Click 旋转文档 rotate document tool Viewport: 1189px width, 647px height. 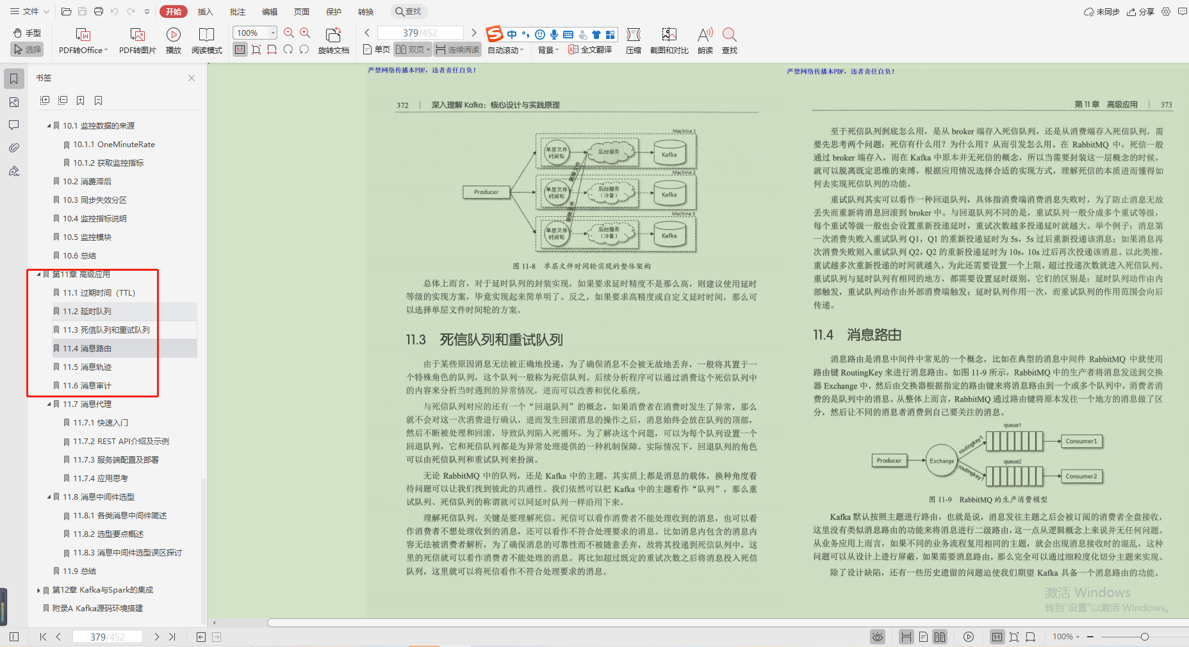333,40
